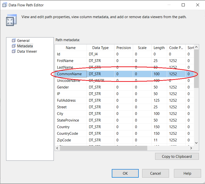205x184 pixels.
Task: Click the horizontal scrollbar in metadata grid
Action: [103, 148]
